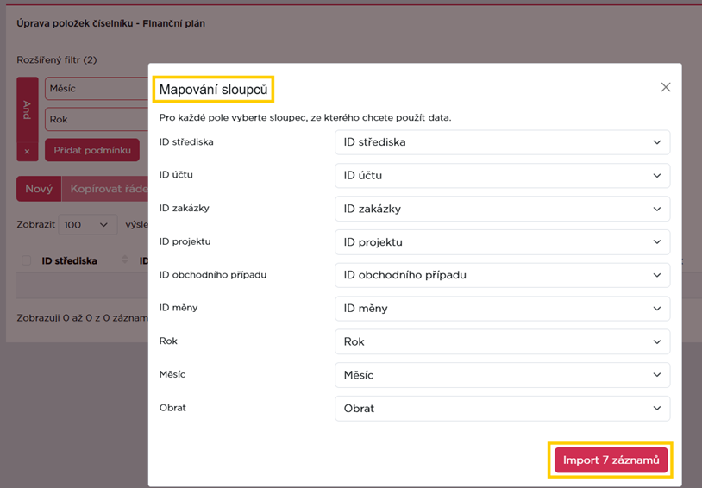This screenshot has height=488, width=702.
Task: Open the ID zakázky mapping dropdown
Action: 502,209
